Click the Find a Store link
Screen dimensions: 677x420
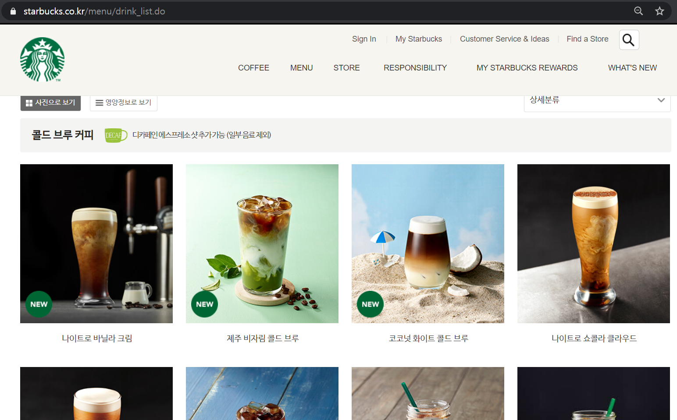pyautogui.click(x=588, y=39)
